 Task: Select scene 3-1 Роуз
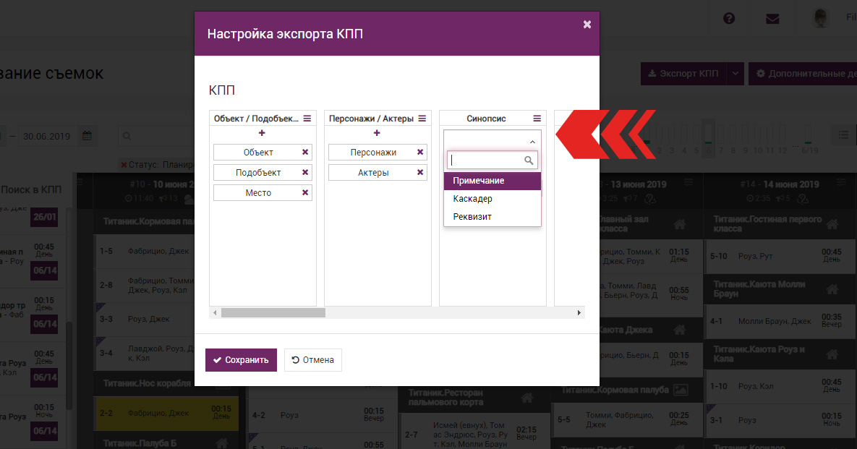tap(780, 420)
